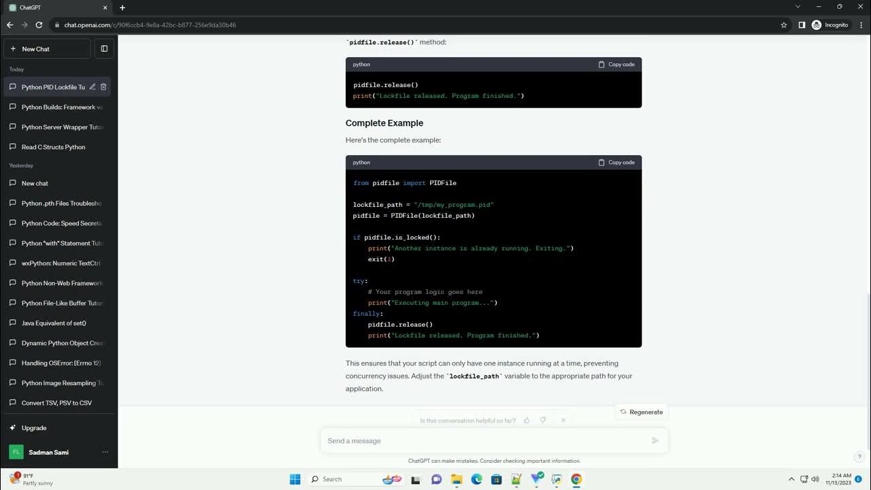The image size is (871, 490).
Task: Click the Sadman Sami profile avatar
Action: 16,452
